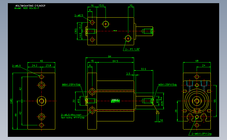
Task: Select the left "ø16" dimension in front view
Action: click(78, 101)
